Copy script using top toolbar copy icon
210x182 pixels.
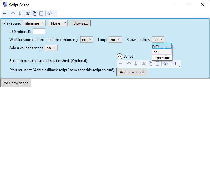[35, 14]
